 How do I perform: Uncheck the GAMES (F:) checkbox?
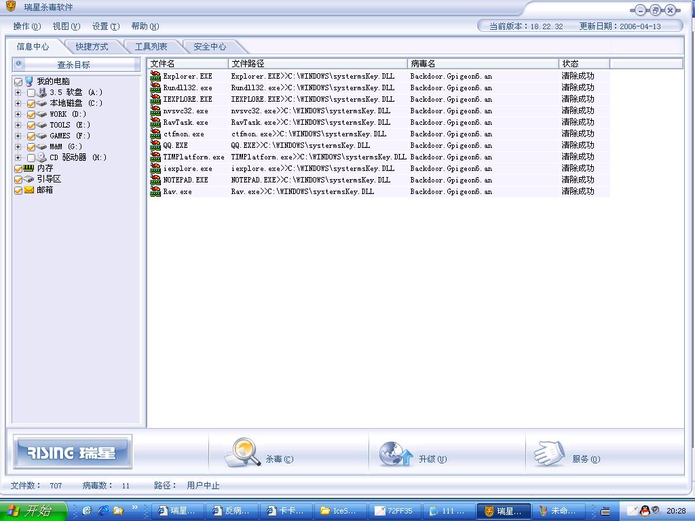(x=31, y=136)
